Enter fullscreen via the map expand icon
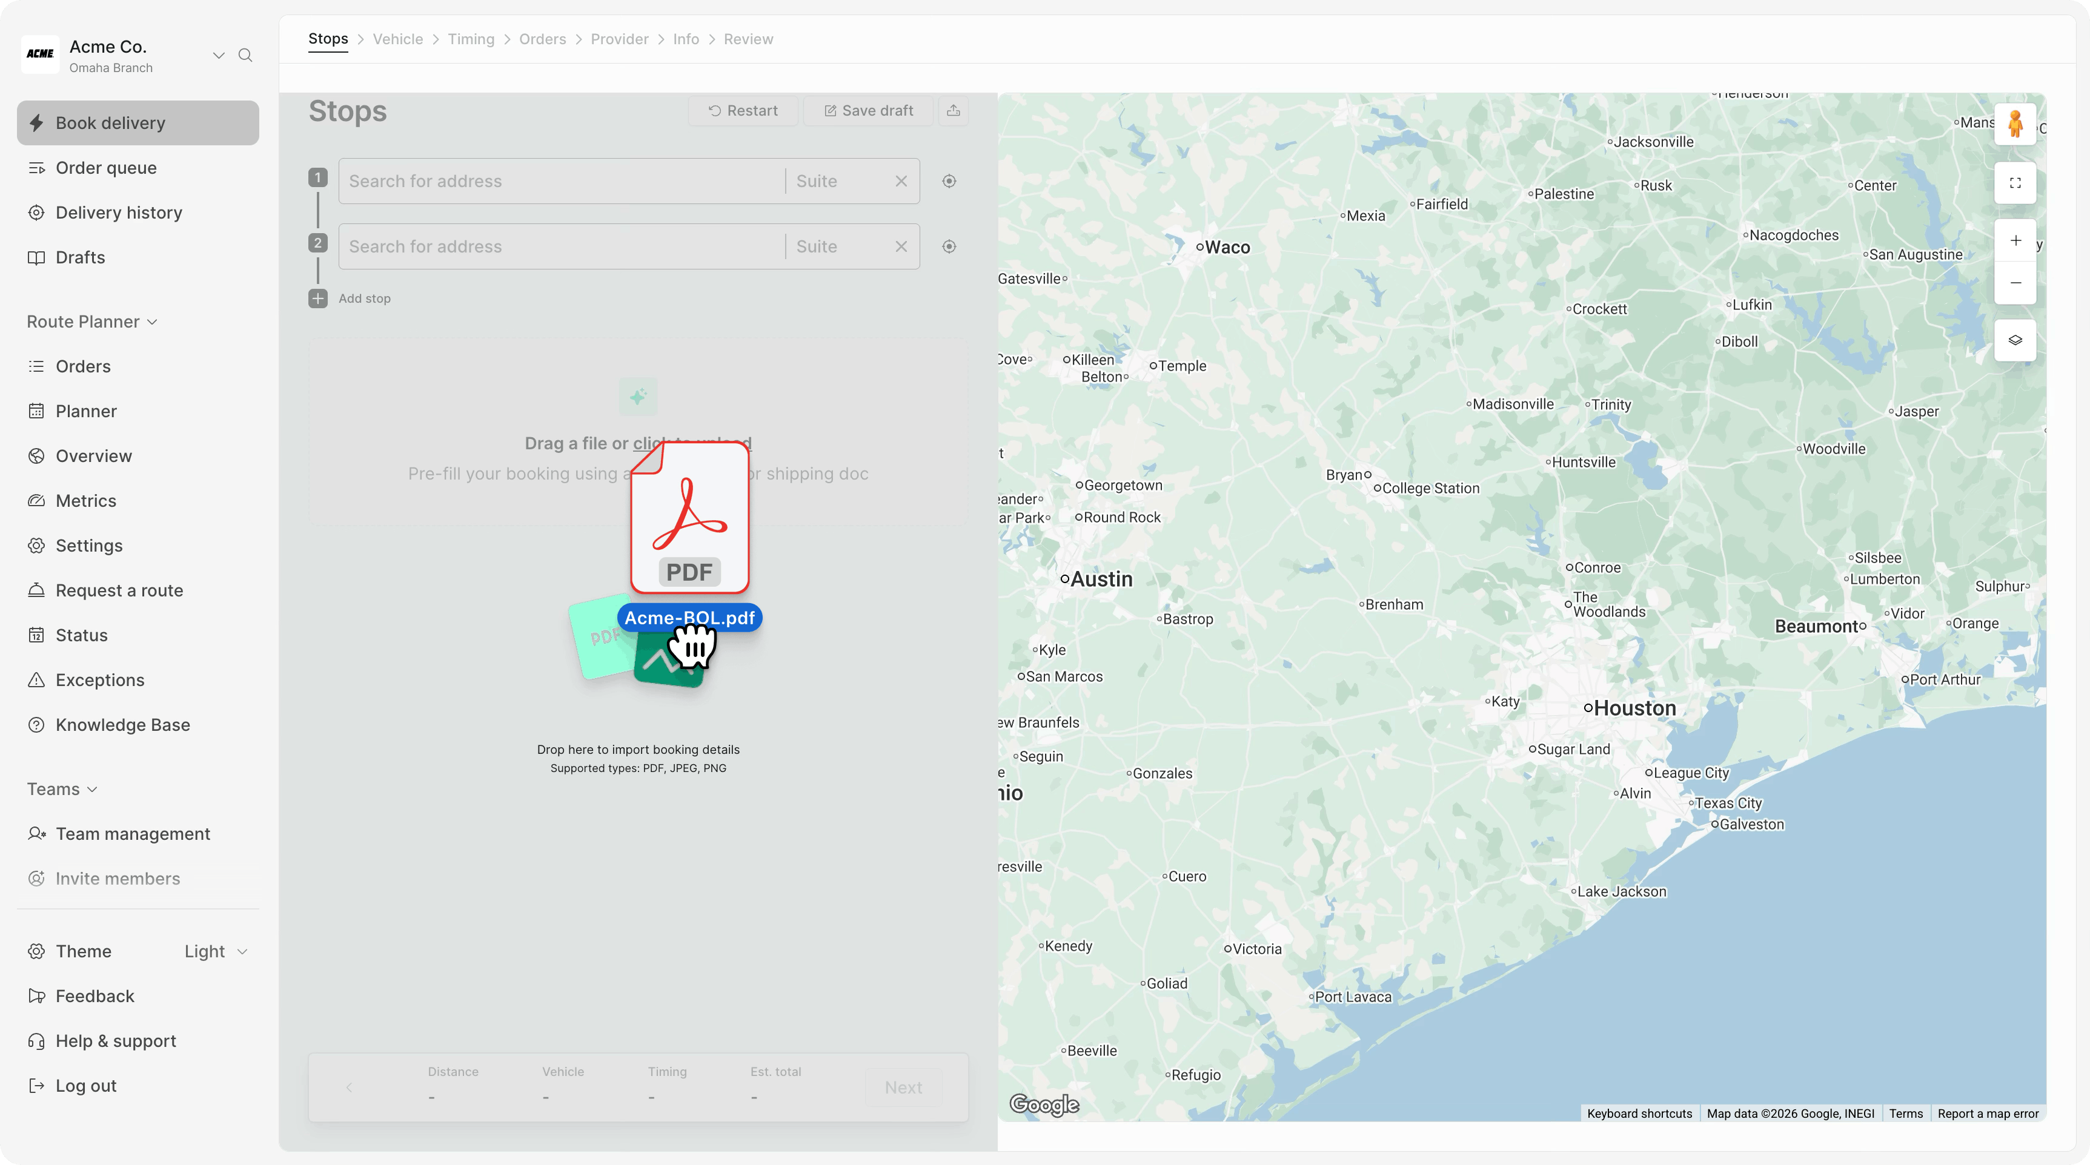 (x=2015, y=183)
